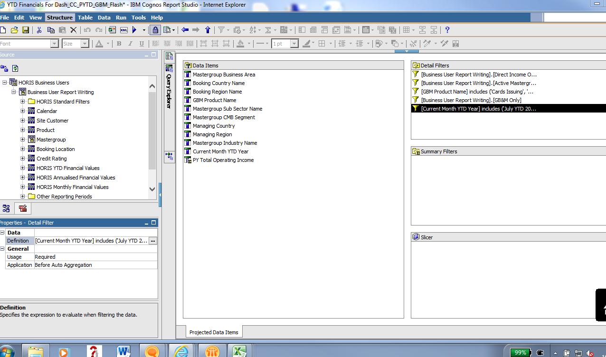Show the XML specification icon
606x357 pixels.
[x=124, y=30]
